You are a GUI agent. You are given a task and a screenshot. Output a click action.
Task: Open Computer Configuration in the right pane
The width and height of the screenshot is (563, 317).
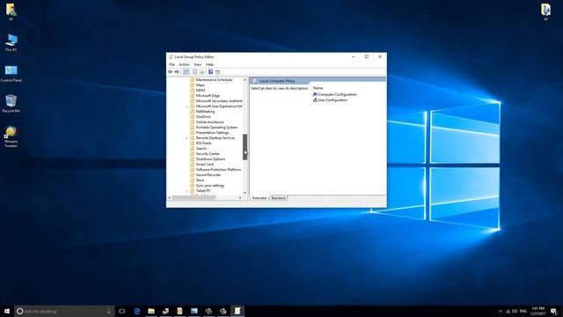click(x=334, y=94)
